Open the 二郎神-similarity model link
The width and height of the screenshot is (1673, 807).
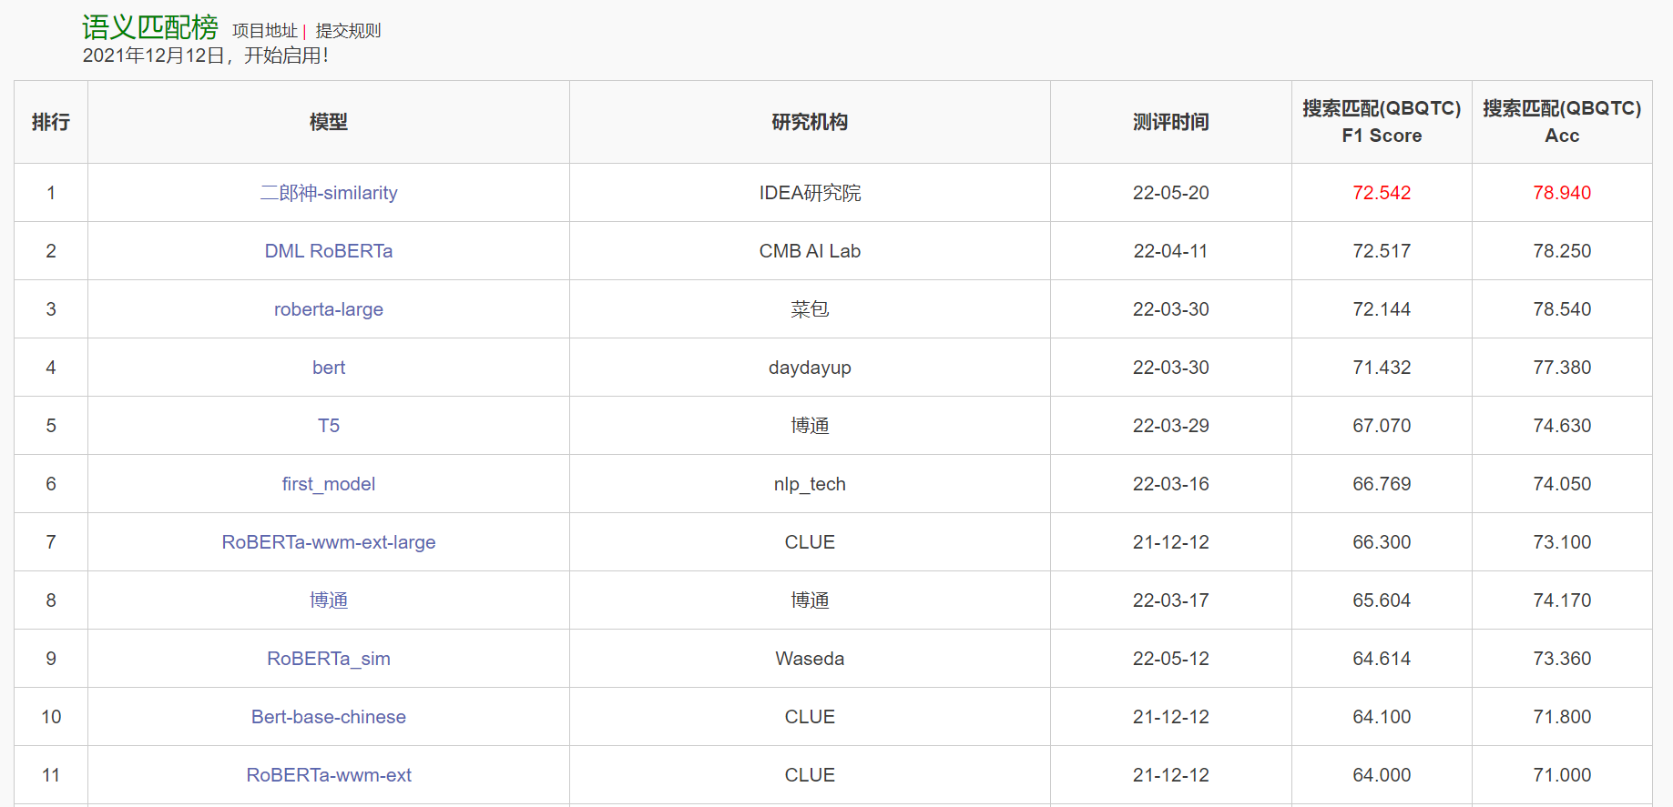[329, 193]
